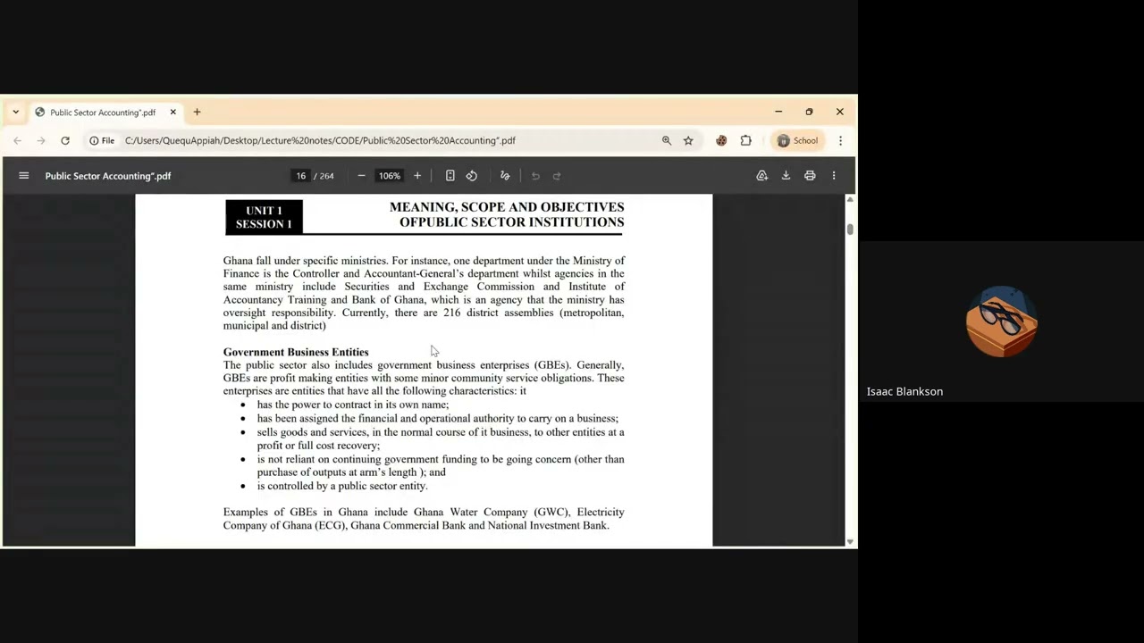1144x643 pixels.
Task: Open browser zoom magnifier icon
Action: coord(666,140)
